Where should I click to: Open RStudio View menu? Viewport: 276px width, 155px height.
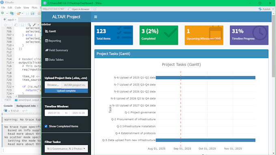[x=26, y=8]
